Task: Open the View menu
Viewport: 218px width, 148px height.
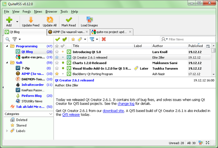Action: 16,12
